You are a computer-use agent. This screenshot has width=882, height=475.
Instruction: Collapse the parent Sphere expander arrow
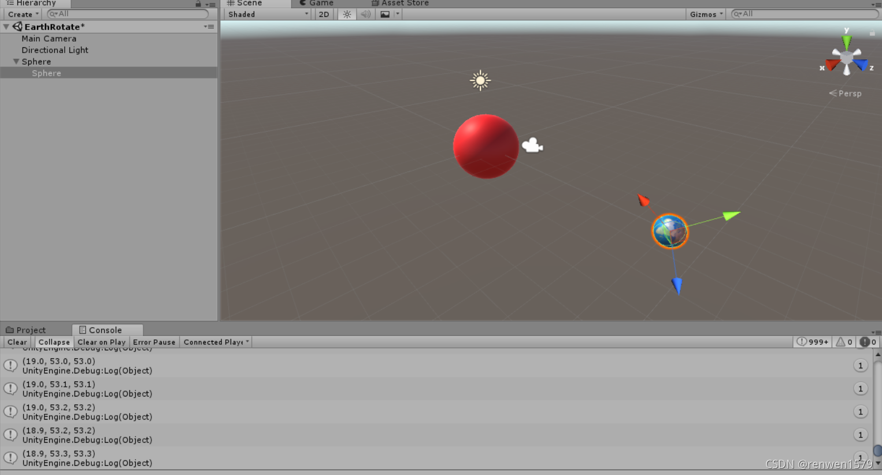pyautogui.click(x=16, y=61)
